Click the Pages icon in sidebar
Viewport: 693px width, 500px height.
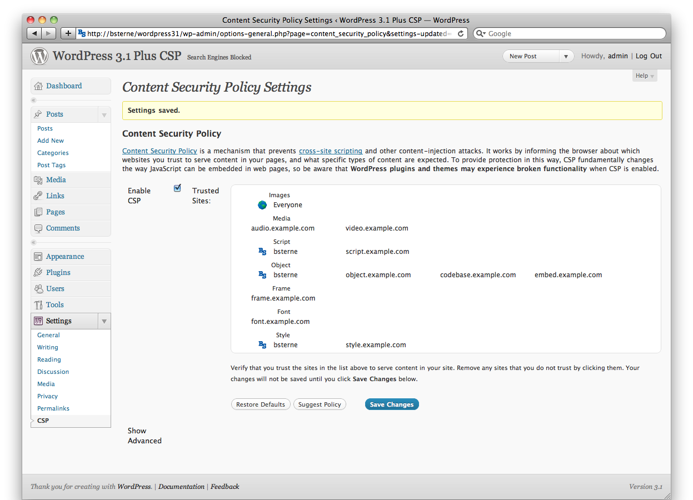[38, 212]
